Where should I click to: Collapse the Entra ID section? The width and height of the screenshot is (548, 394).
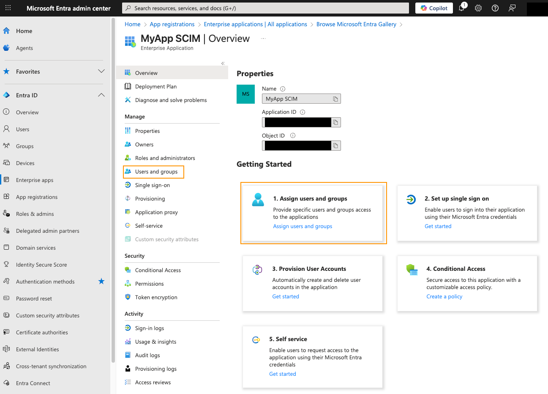101,95
